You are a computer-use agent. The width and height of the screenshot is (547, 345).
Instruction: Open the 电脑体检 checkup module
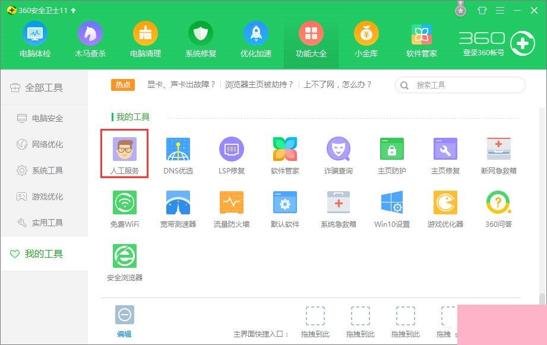tap(35, 39)
